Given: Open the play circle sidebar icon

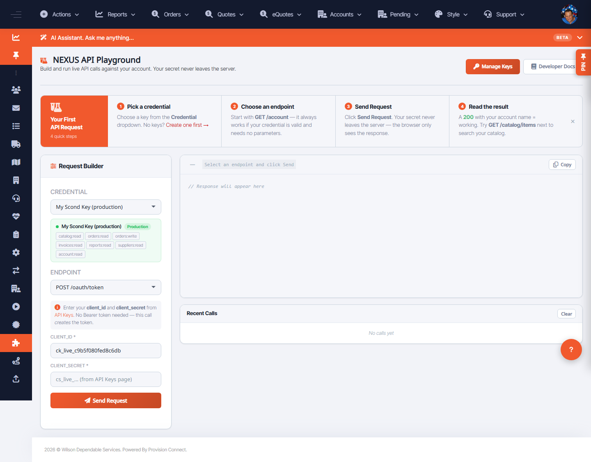Looking at the screenshot, I should pyautogui.click(x=16, y=306).
